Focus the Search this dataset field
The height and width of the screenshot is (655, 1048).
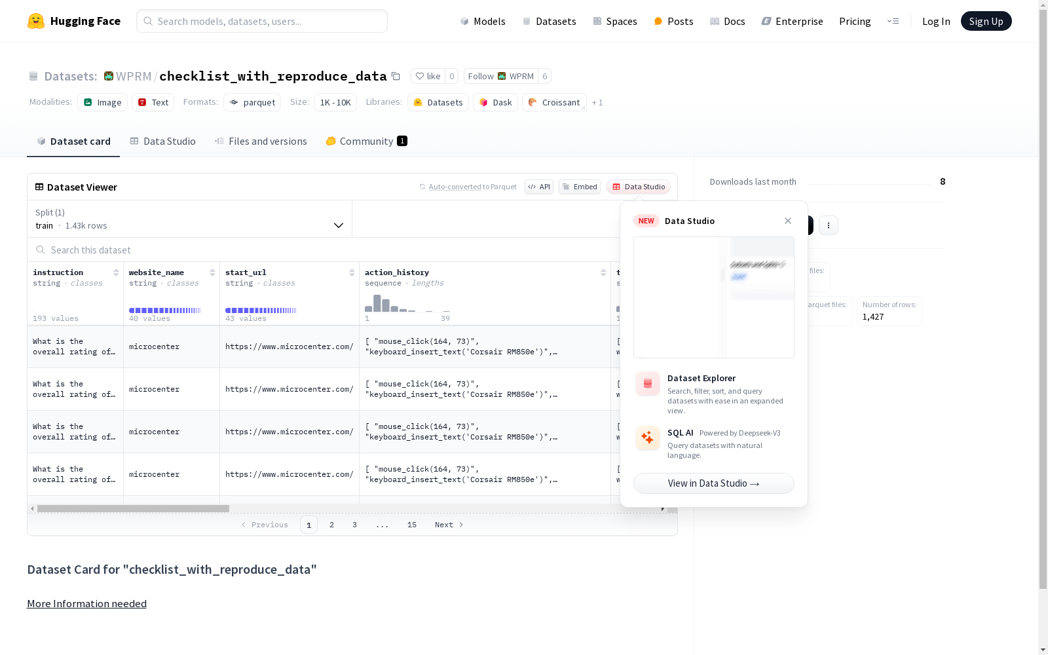324,250
